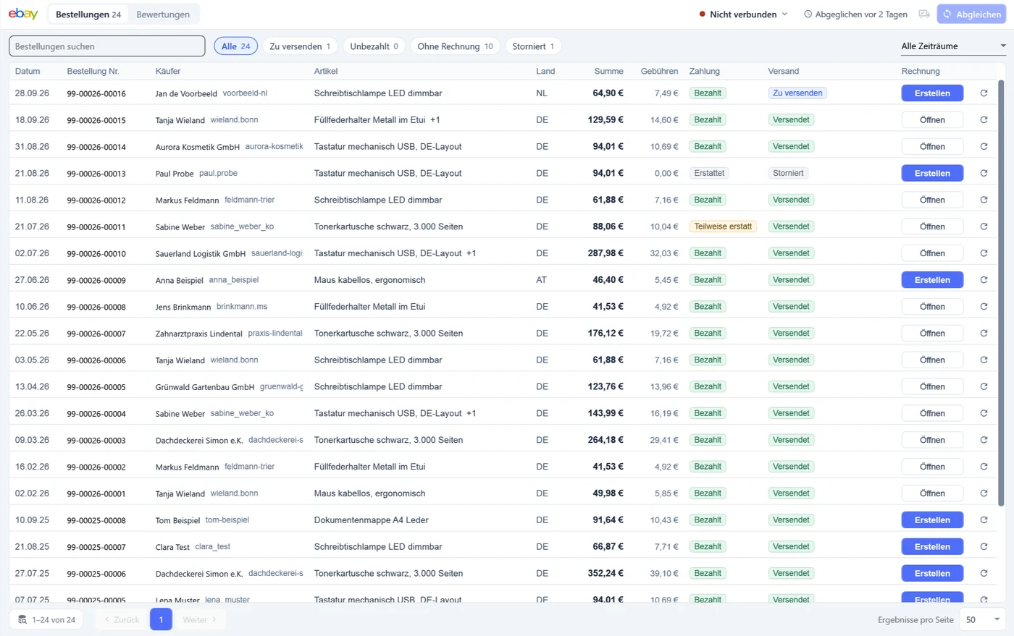Filter by Zu versenden orders
This screenshot has height=636, width=1014.
300,46
